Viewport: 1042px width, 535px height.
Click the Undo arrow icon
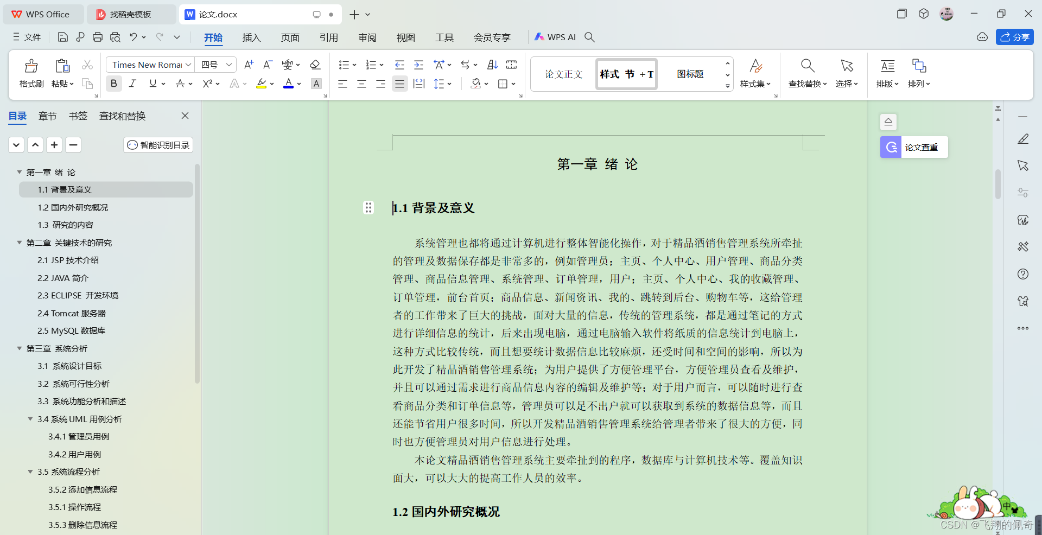coord(133,37)
